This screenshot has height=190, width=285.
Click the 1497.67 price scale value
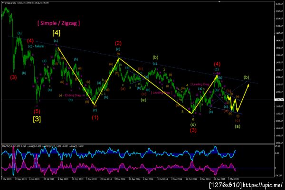pos(280,33)
